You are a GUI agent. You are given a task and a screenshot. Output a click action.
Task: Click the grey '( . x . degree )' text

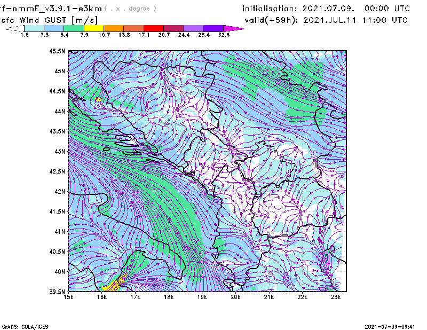(130, 9)
